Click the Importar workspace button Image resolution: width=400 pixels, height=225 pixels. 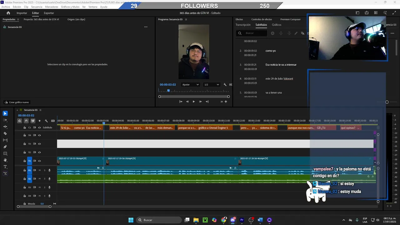(22, 13)
